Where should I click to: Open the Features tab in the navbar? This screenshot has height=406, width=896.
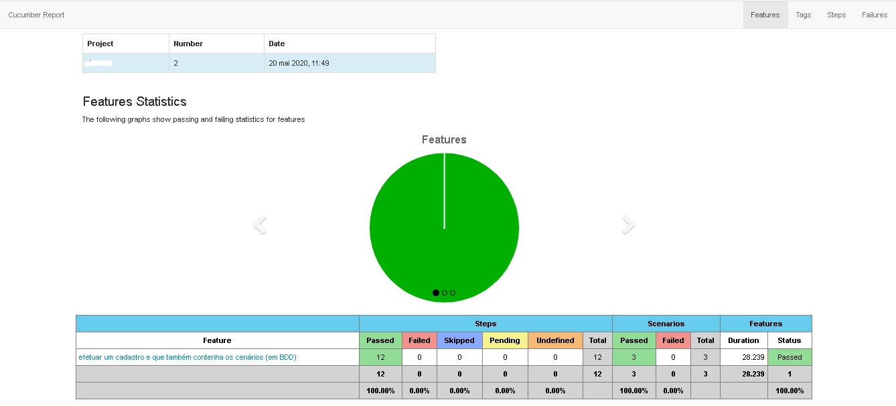(765, 14)
